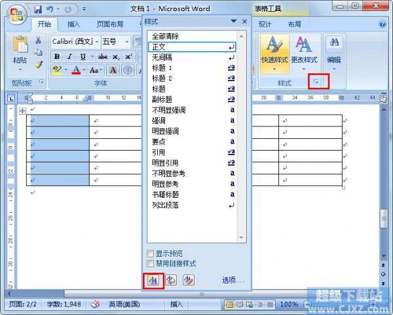This screenshot has height=315, width=393.
Task: Open Word Help question mark
Action: 383,24
